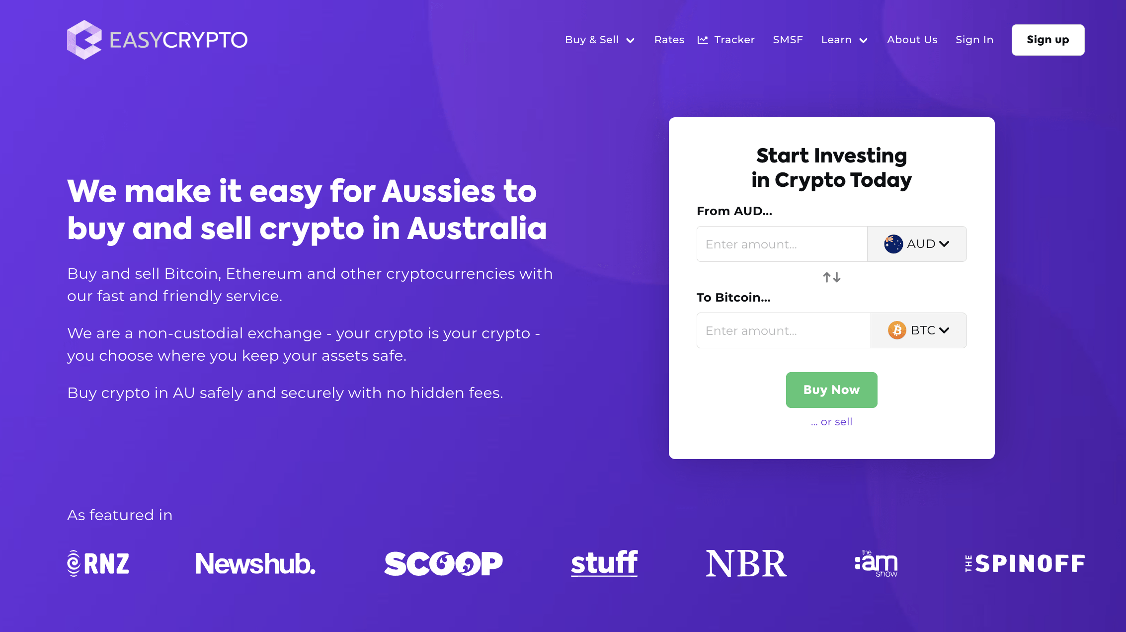Screen dimensions: 1126x632
Task: Click the or sell link
Action: [831, 422]
